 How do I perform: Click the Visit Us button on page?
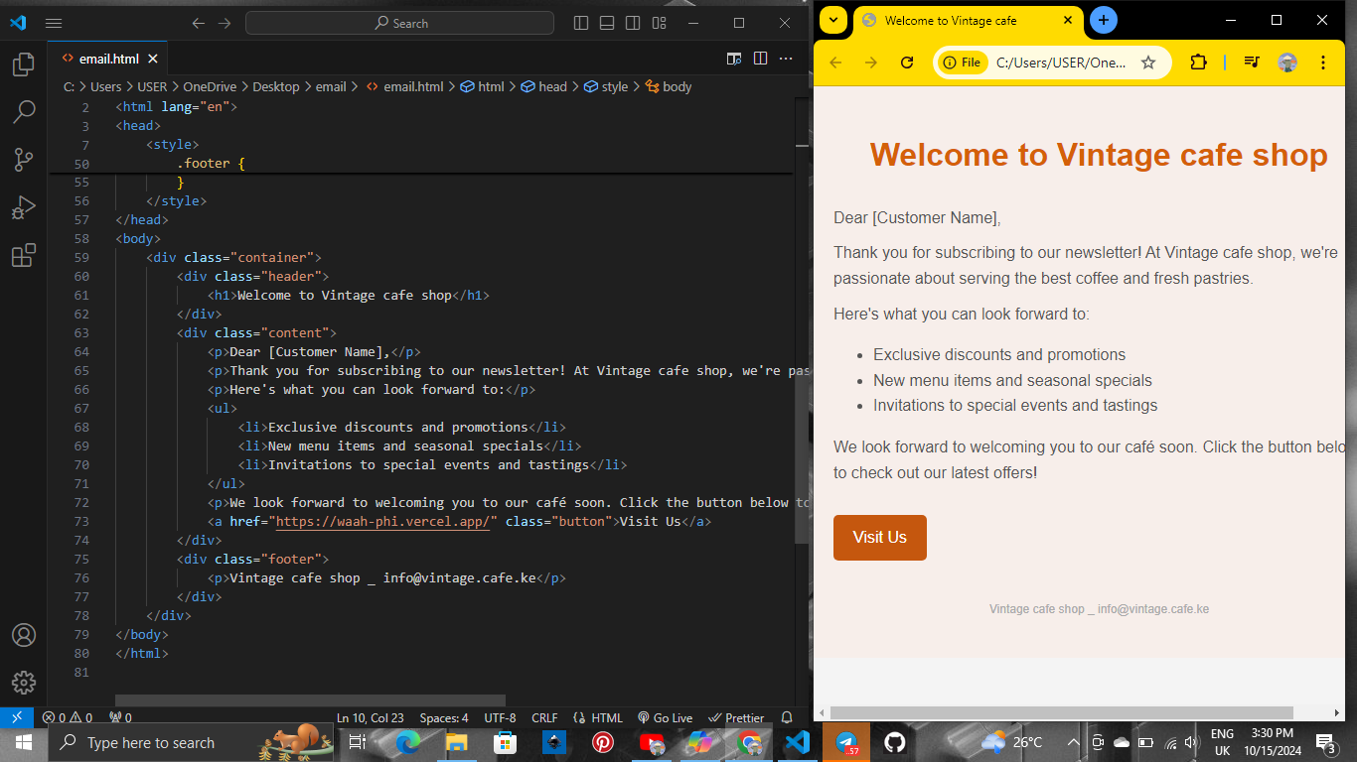point(880,538)
